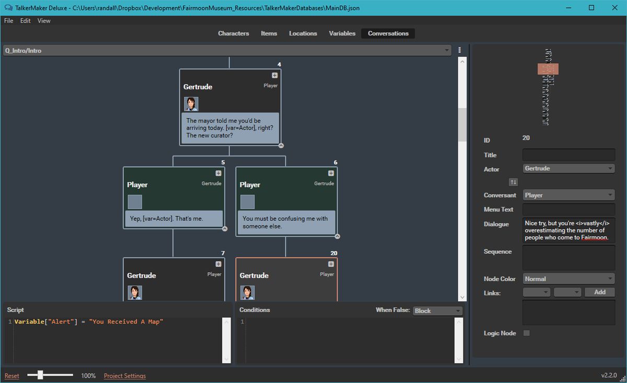The width and height of the screenshot is (627, 383).
Task: Click the swap arrows icon between Actor and Conversant
Action: click(x=513, y=182)
